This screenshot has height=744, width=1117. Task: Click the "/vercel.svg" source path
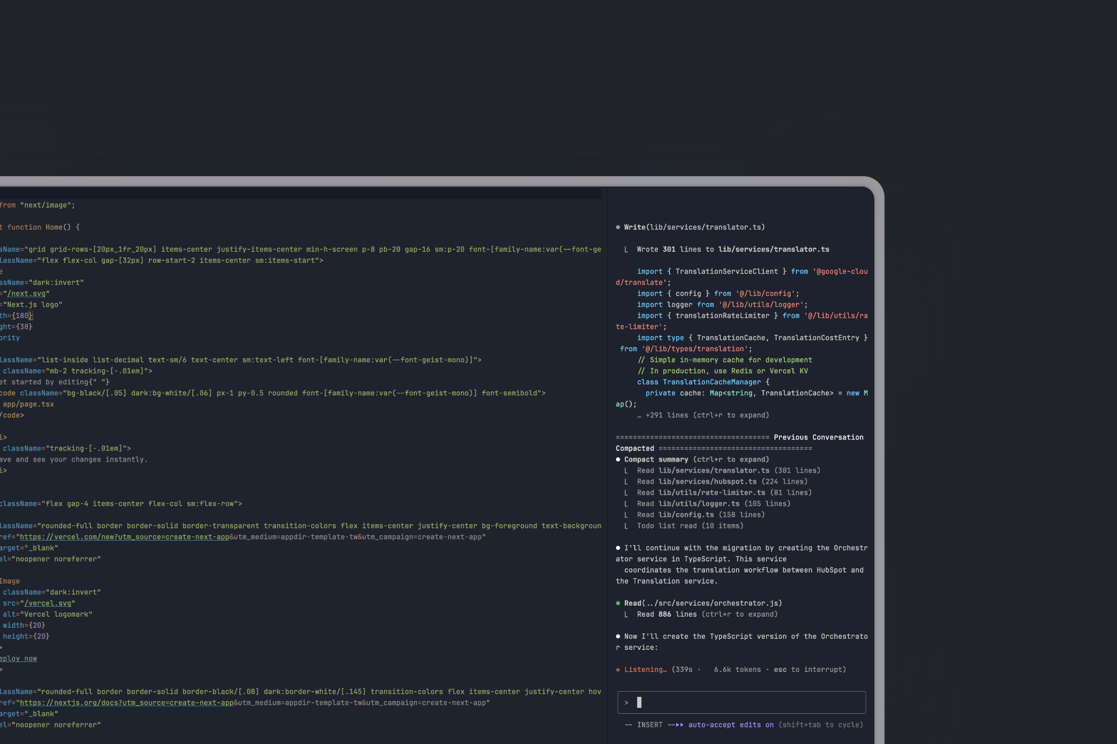tap(48, 603)
